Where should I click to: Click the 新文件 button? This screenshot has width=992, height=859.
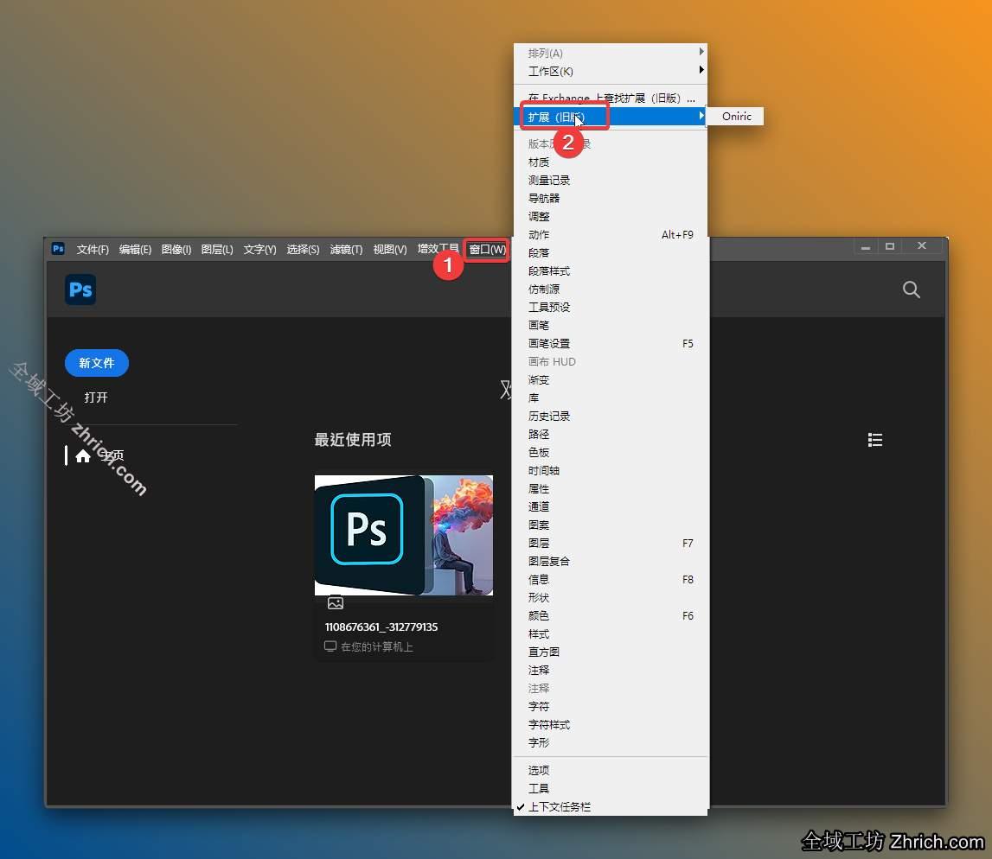click(97, 363)
